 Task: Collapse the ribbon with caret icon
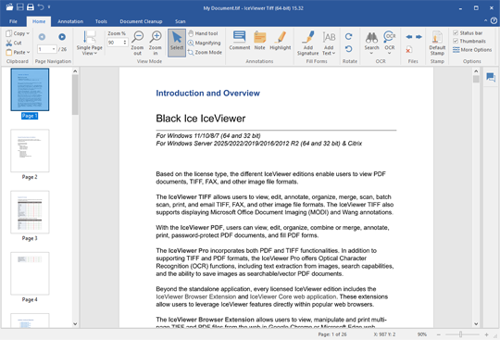click(x=485, y=20)
